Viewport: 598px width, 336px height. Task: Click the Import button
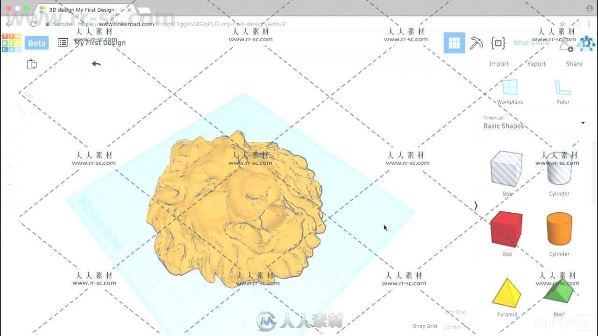tap(499, 64)
